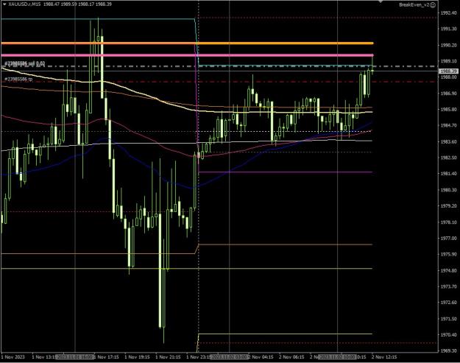Click the 2 Nov 12:15 time label
460x363 pixels.
click(384, 357)
